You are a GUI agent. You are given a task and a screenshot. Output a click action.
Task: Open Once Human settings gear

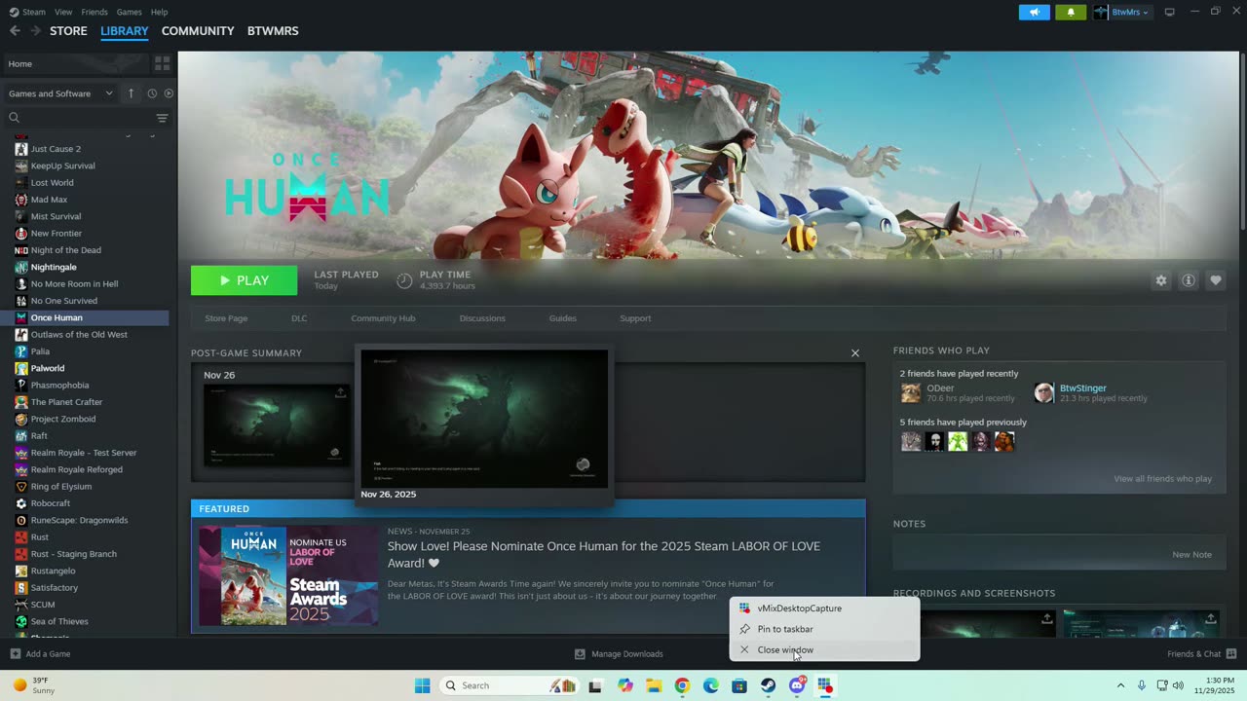[x=1161, y=280]
